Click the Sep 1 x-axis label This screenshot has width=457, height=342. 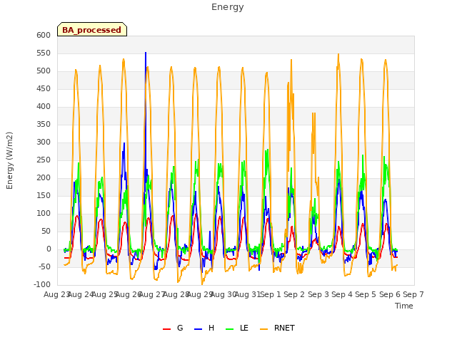(271, 294)
